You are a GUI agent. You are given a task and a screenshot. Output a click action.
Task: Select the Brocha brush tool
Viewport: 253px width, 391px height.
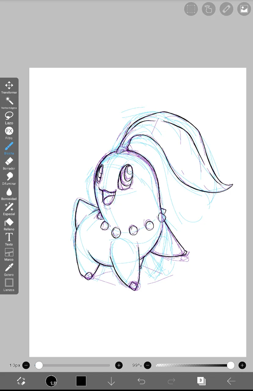point(9,148)
